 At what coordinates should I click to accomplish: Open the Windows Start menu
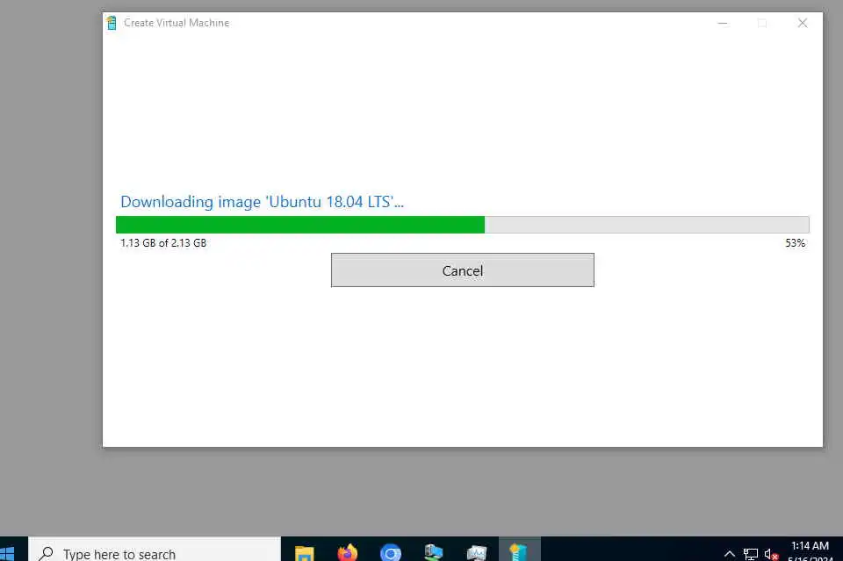[8, 552]
